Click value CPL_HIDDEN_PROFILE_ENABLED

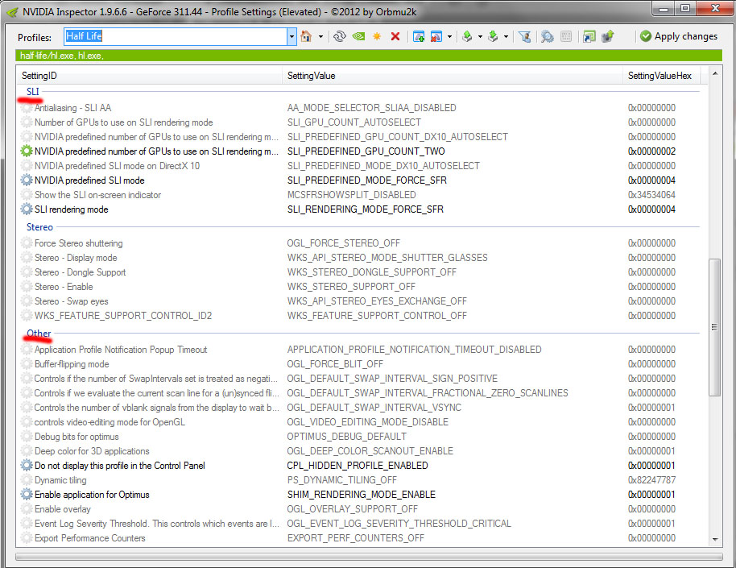tap(358, 466)
